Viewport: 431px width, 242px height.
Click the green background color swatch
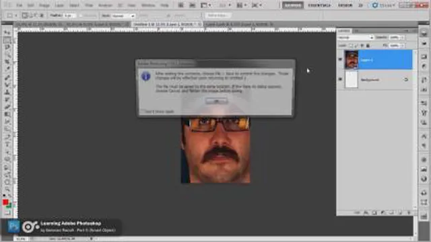(9, 206)
